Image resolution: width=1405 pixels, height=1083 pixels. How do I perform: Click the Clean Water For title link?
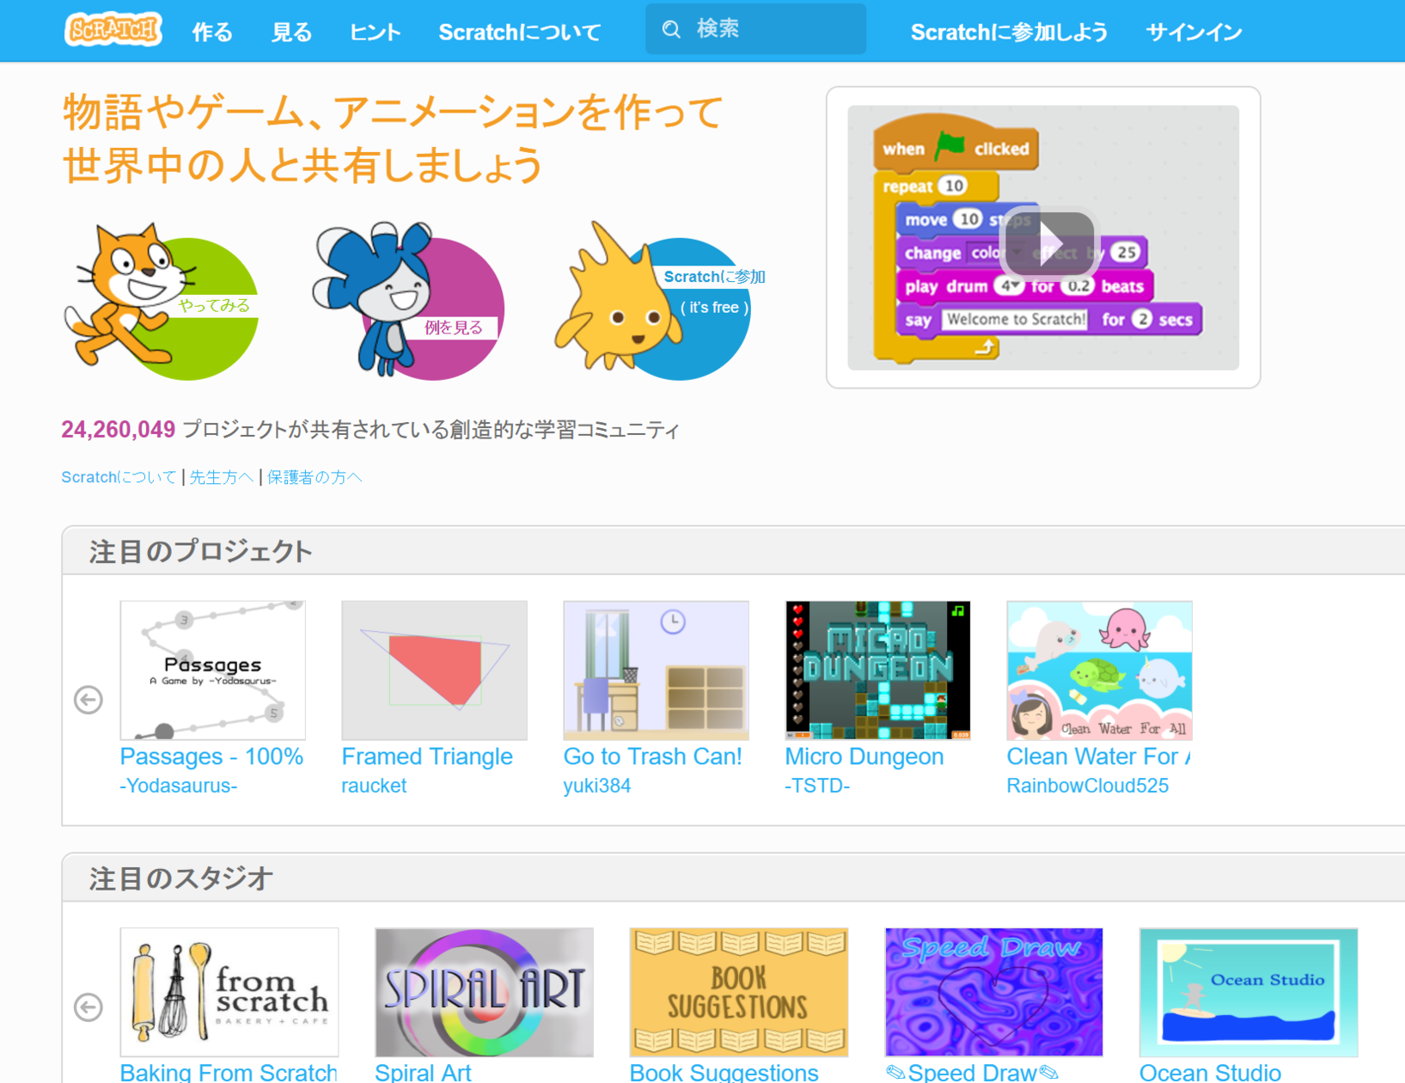point(1099,756)
